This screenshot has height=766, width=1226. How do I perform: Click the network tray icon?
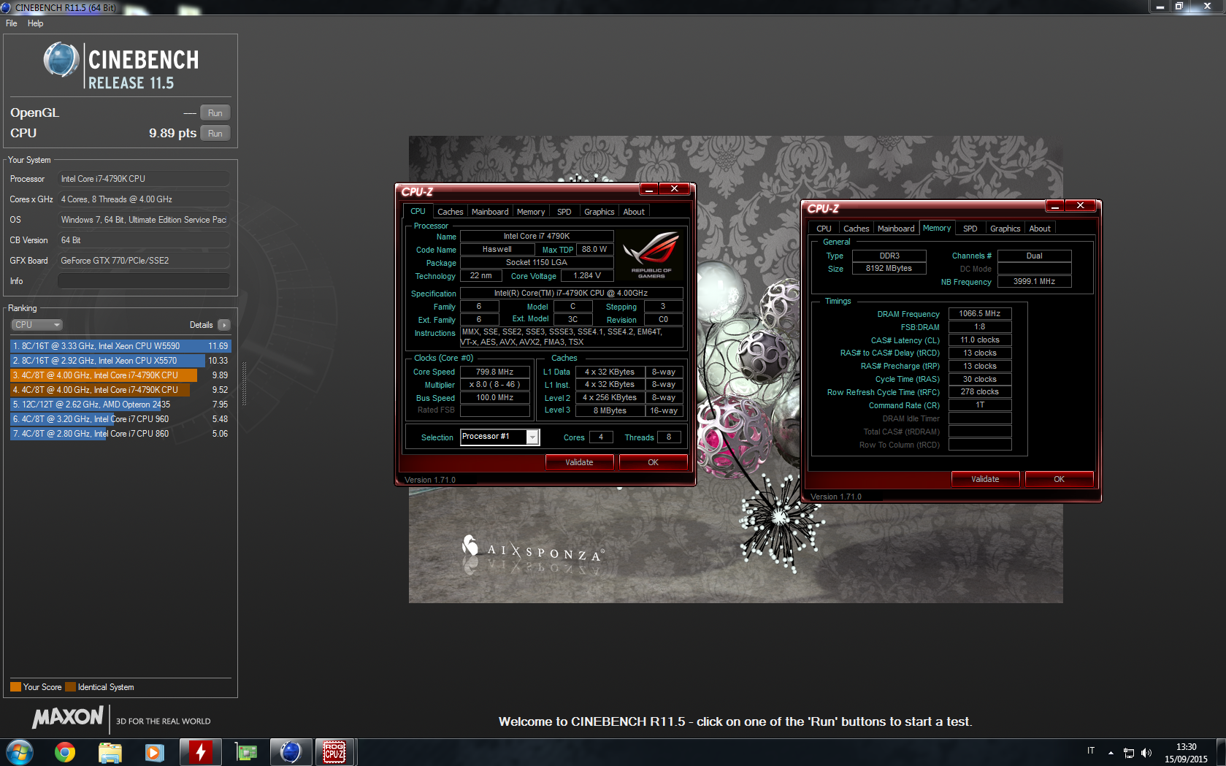pyautogui.click(x=1129, y=753)
